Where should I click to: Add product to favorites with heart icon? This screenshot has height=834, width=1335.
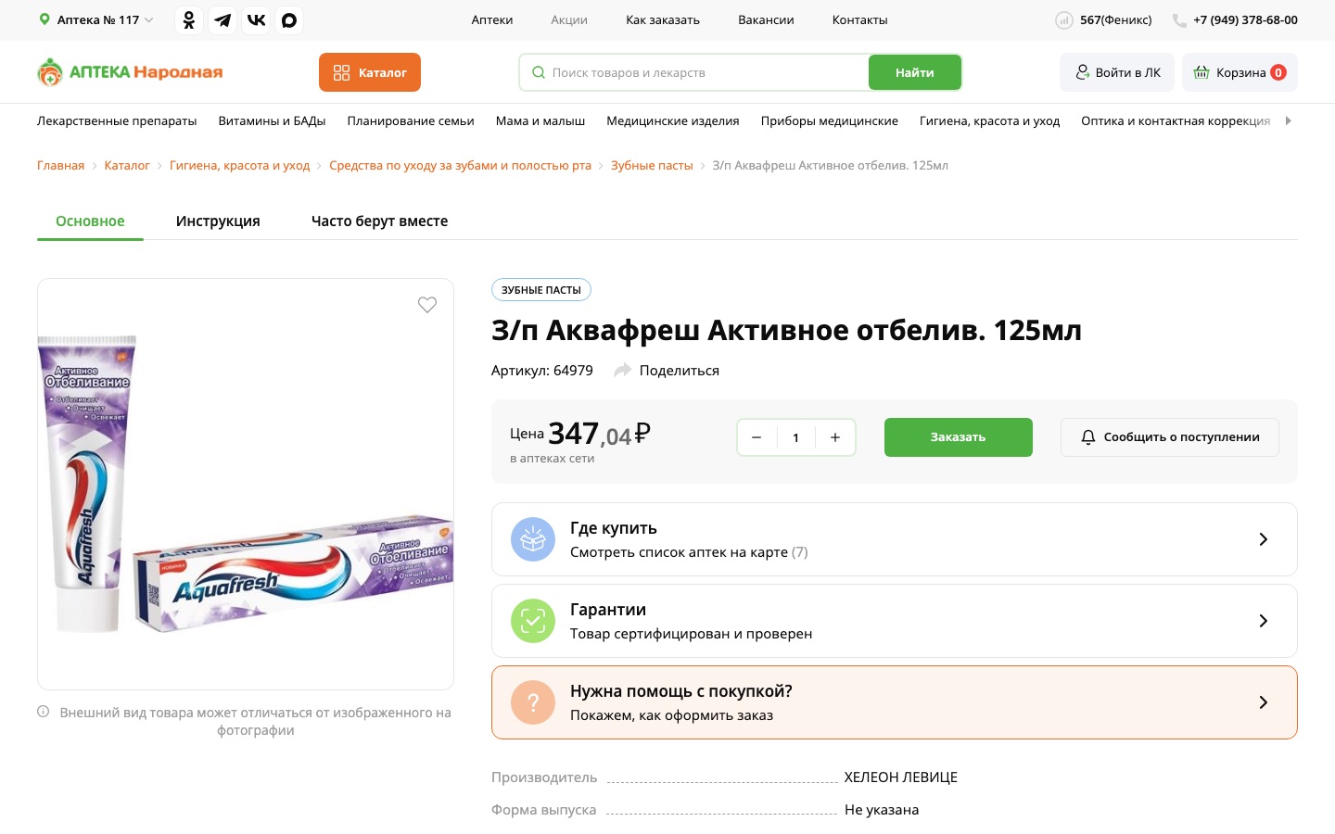coord(427,305)
